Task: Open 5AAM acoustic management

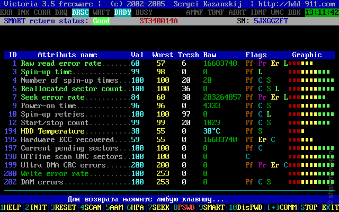Action: coord(114,207)
